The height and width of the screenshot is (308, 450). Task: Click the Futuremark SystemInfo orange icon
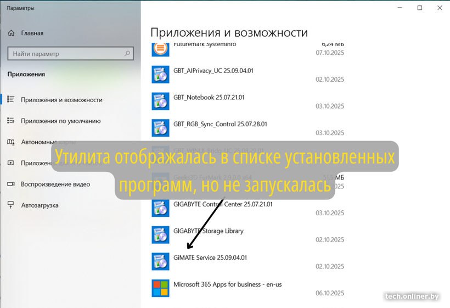pyautogui.click(x=160, y=49)
